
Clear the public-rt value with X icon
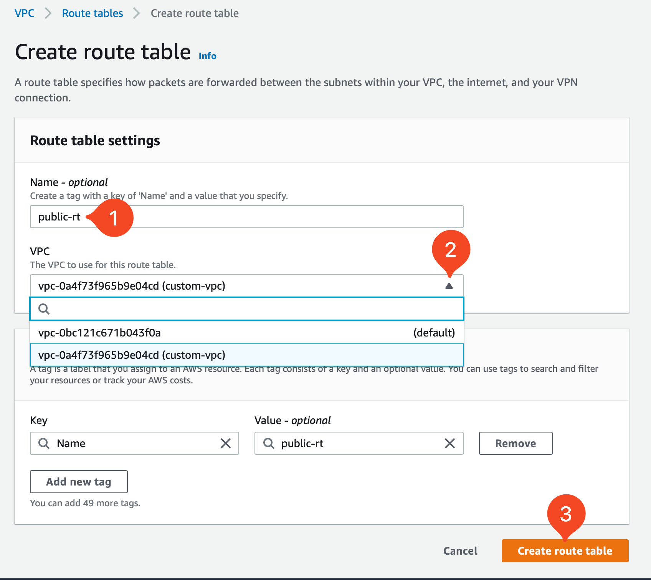click(450, 443)
